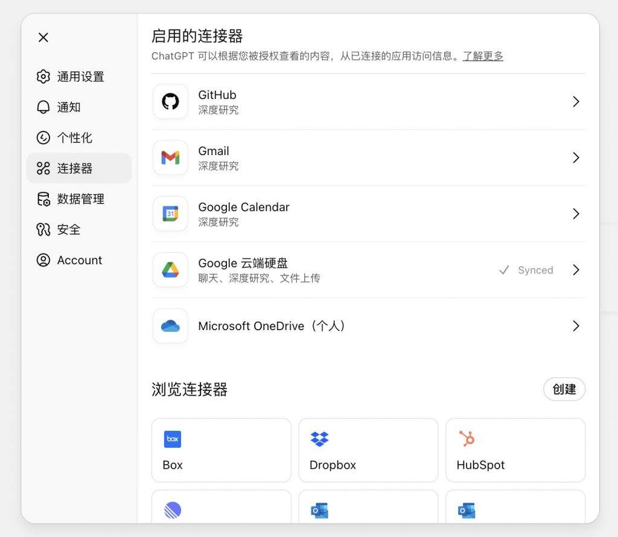Click the Microsoft OneDrive cloud icon
Screen dimensions: 618x537
pyautogui.click(x=170, y=326)
